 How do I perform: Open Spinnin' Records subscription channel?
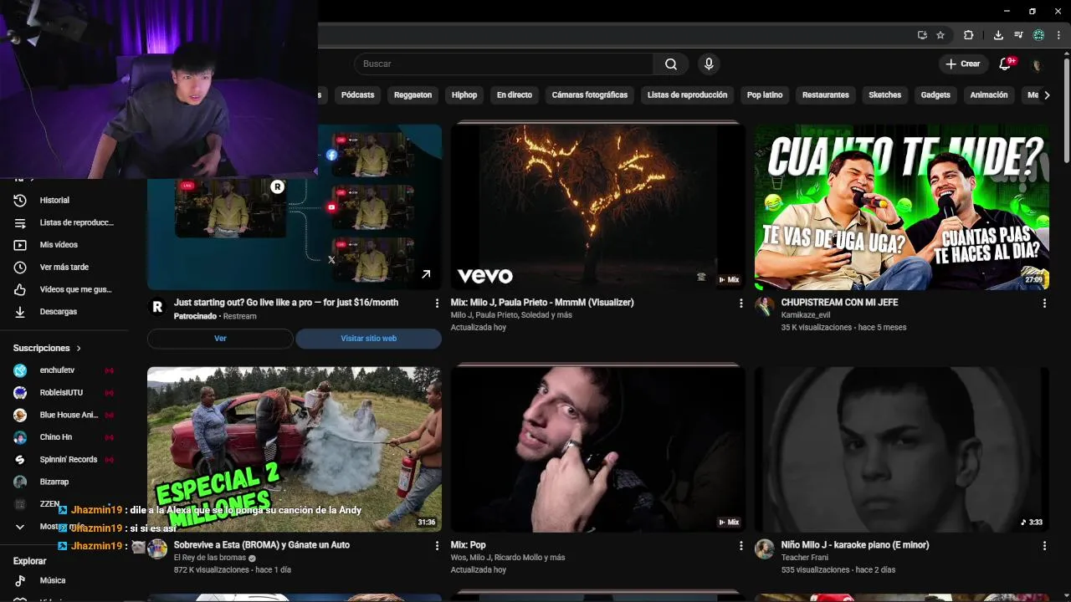tap(64, 459)
